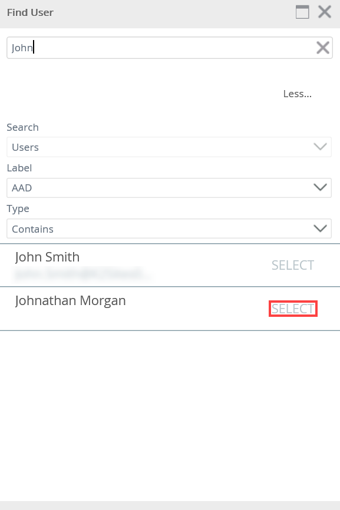This screenshot has height=510, width=340.
Task: Click the John Smith result name
Action: pos(47,257)
